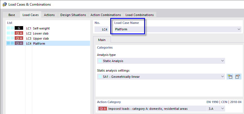
Task: Click the Load Cases & Combinations window icon
Action: 5,4
